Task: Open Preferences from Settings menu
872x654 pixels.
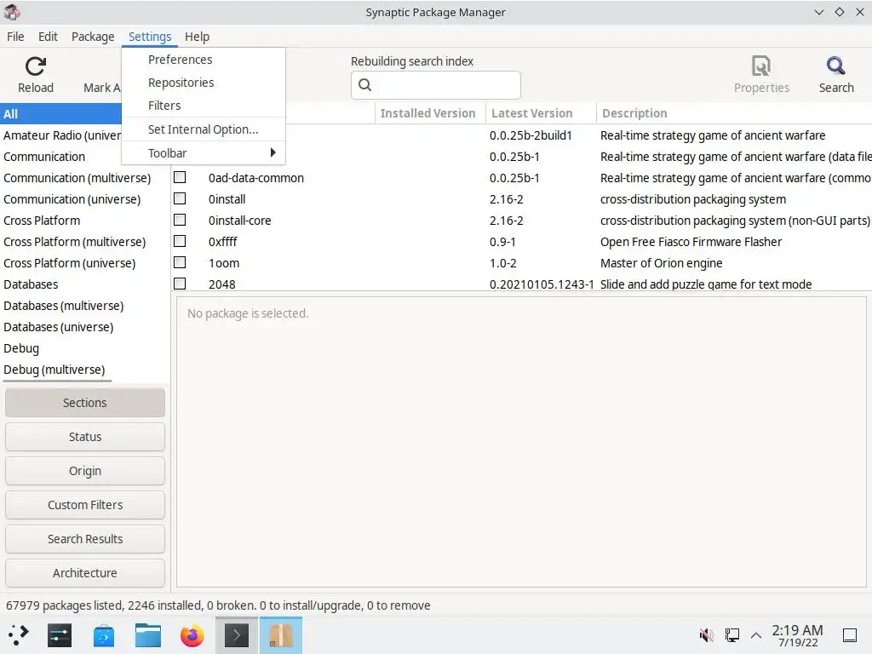Action: (204, 60)
